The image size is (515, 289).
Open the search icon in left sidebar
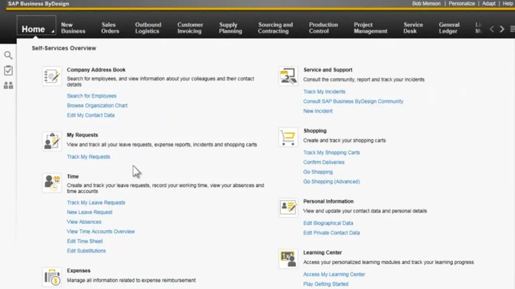[8, 55]
